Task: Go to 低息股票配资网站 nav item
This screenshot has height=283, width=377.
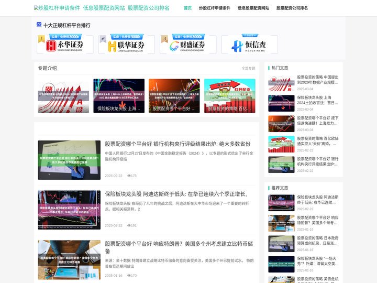Action: [x=253, y=8]
